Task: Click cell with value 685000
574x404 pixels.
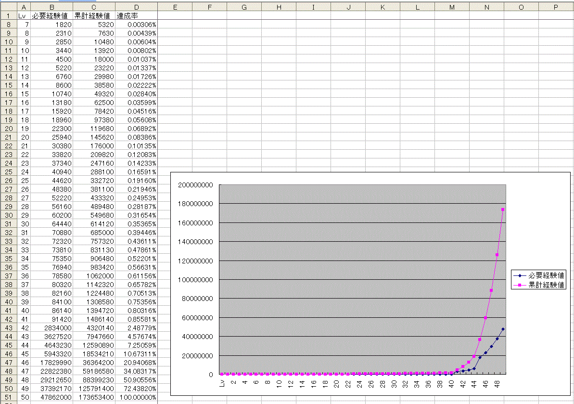Action: pyautogui.click(x=94, y=233)
